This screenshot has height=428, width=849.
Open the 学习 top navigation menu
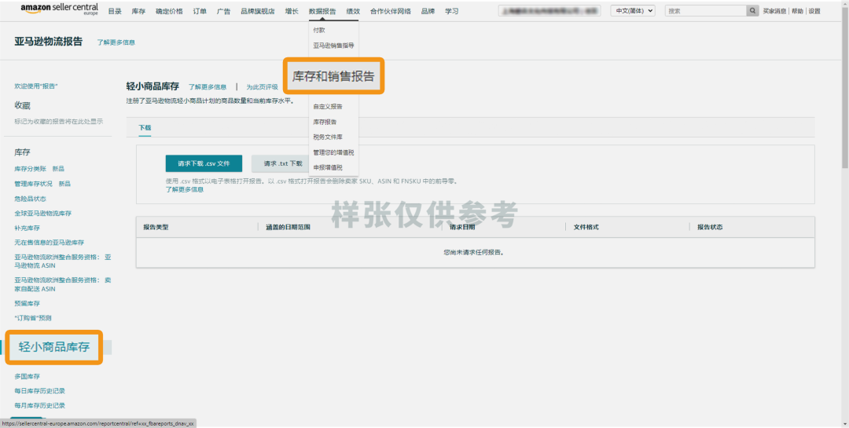click(x=451, y=11)
